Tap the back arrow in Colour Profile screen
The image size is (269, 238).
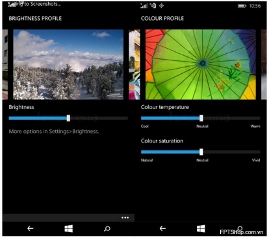(x=162, y=228)
